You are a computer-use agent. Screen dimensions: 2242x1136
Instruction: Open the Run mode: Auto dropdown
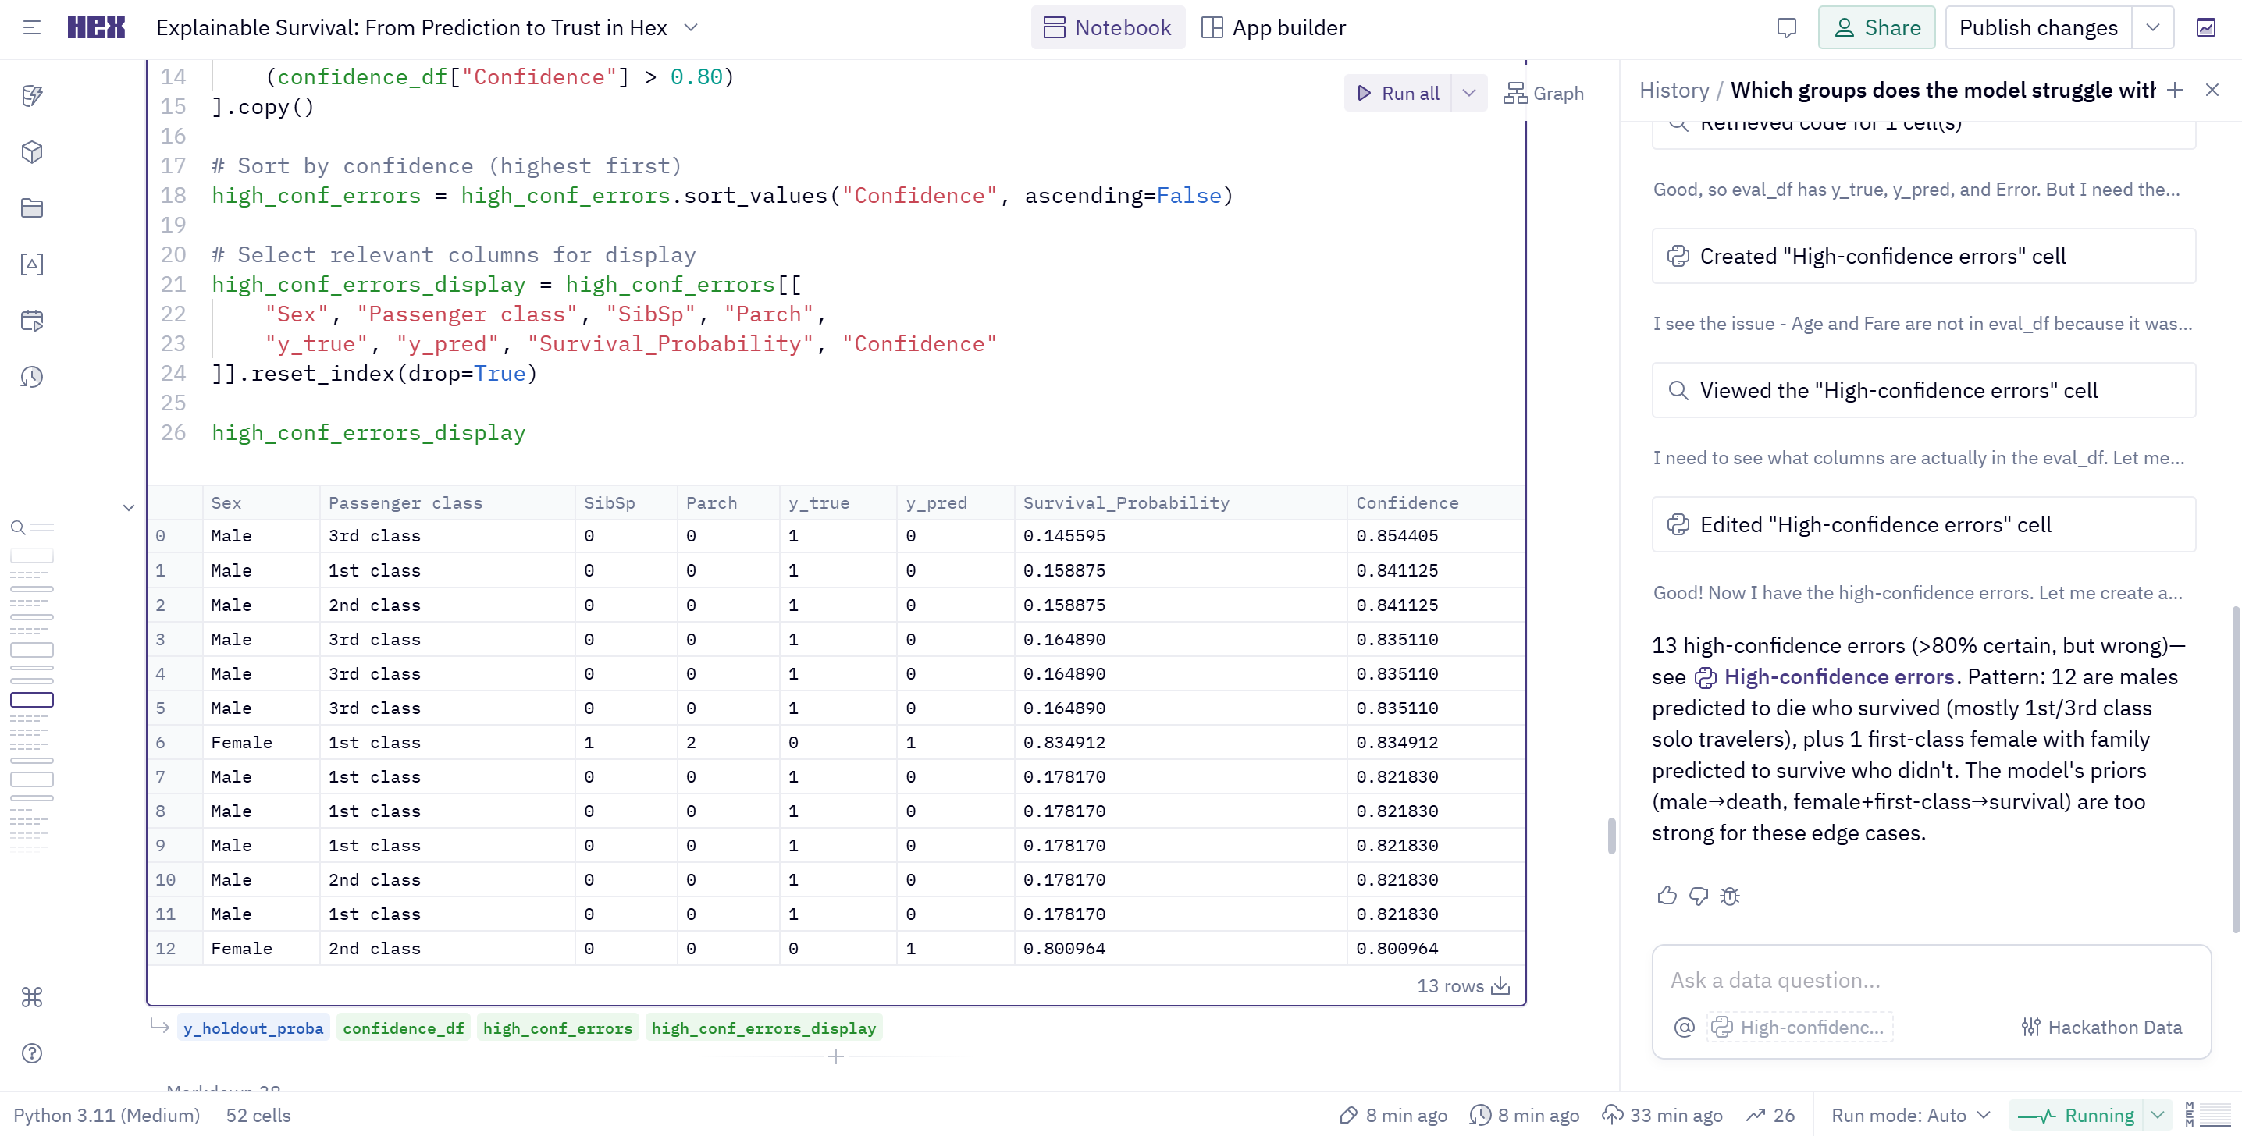click(x=1910, y=1115)
